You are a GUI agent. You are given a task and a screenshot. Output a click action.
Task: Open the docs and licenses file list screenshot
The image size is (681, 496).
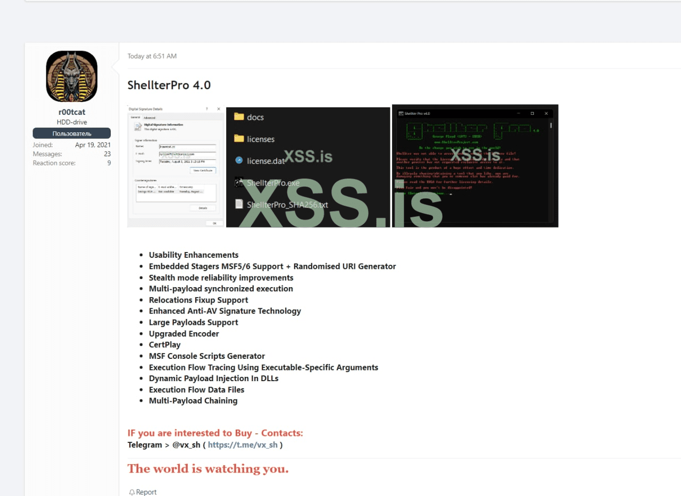[308, 167]
